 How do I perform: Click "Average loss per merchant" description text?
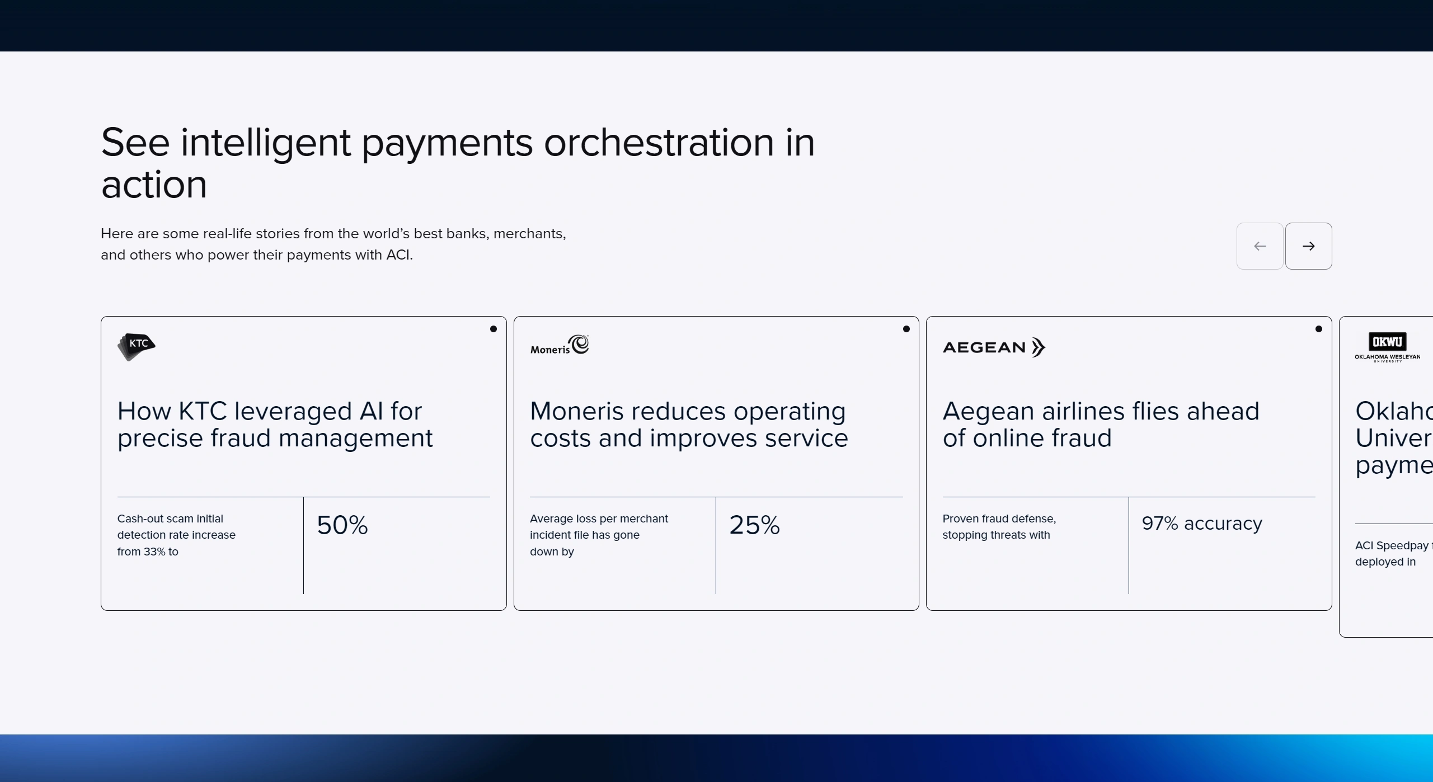(x=598, y=535)
